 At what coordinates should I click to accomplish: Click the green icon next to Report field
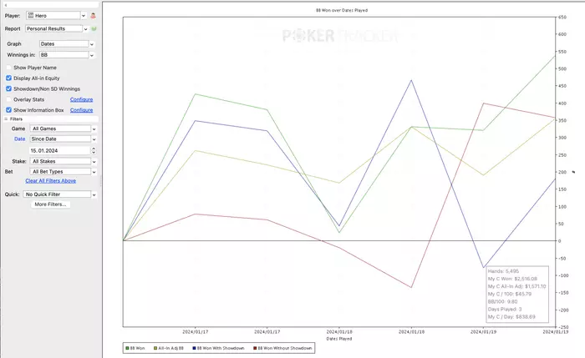pyautogui.click(x=94, y=28)
